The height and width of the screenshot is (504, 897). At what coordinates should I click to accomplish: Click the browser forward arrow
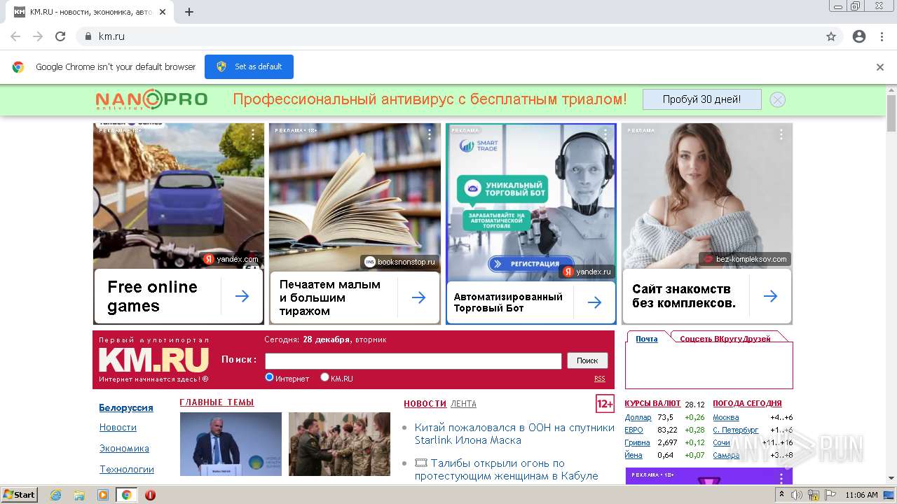point(38,36)
